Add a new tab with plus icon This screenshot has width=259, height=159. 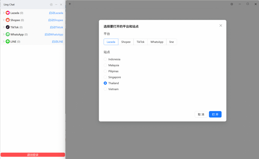pos(70,4)
